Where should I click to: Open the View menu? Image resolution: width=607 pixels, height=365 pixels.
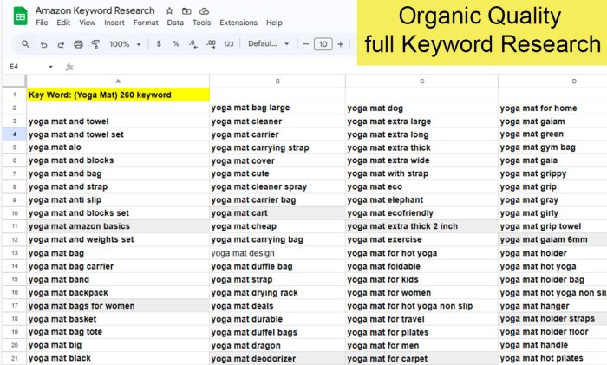coord(88,23)
